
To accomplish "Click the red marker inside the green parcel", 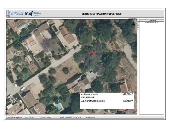I will [x=92, y=53].
